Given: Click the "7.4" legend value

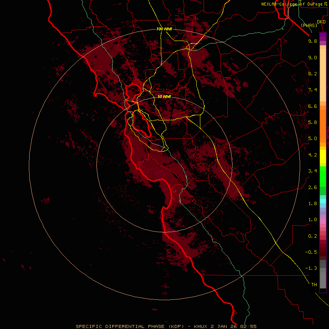Looking at the screenshot, I should [x=313, y=90].
